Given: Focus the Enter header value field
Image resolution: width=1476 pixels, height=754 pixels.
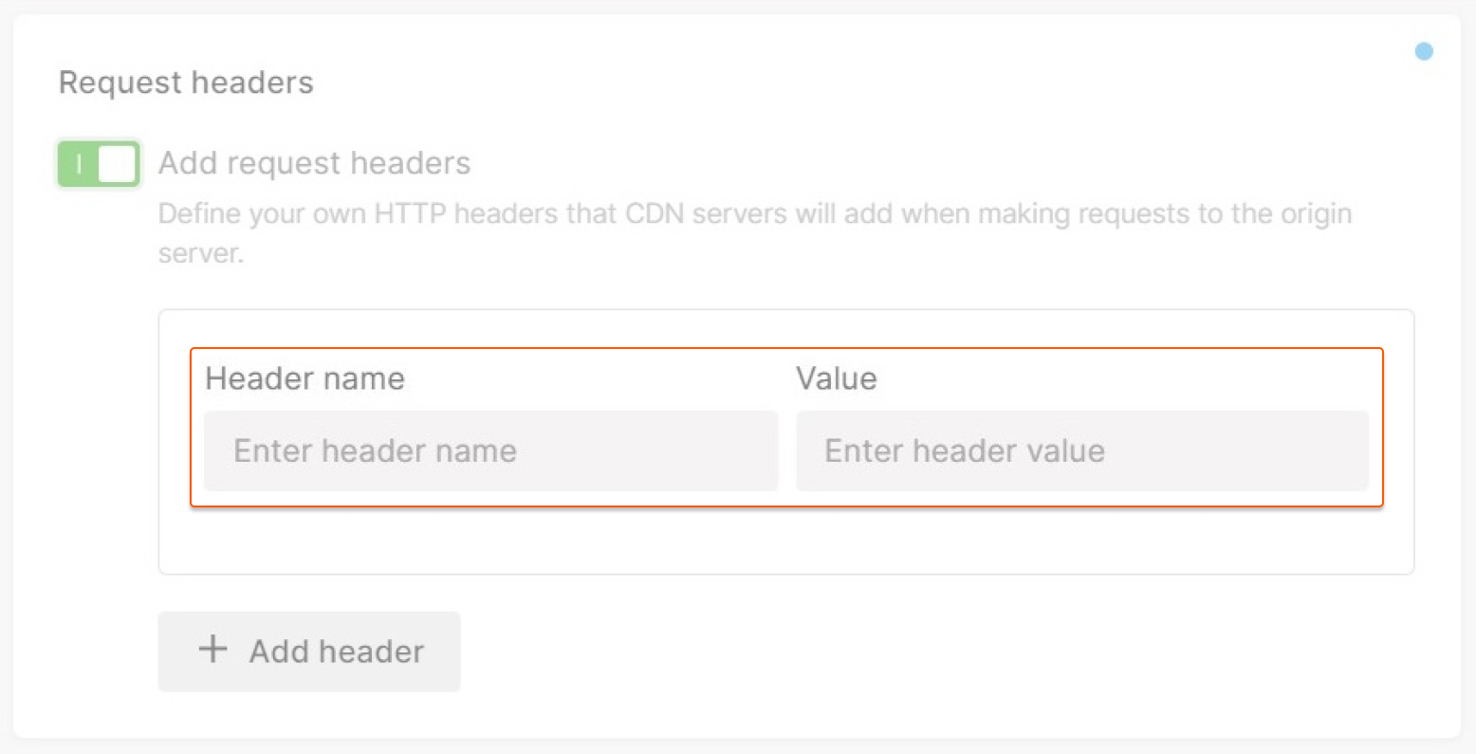Looking at the screenshot, I should pos(1081,451).
